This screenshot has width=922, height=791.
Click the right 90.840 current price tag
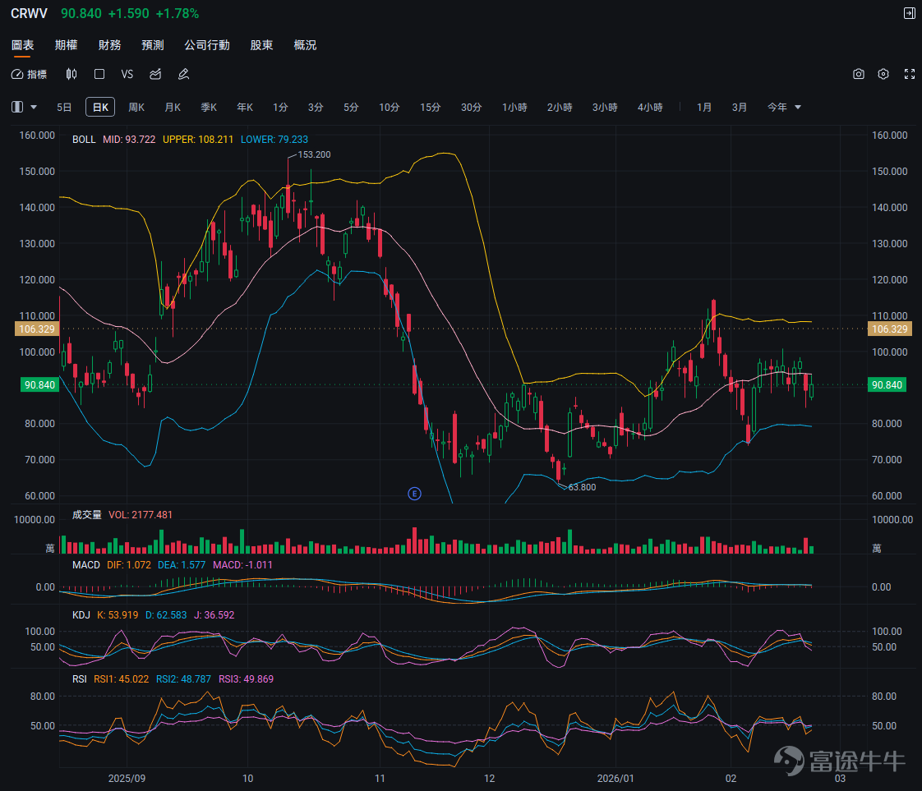[x=886, y=385]
